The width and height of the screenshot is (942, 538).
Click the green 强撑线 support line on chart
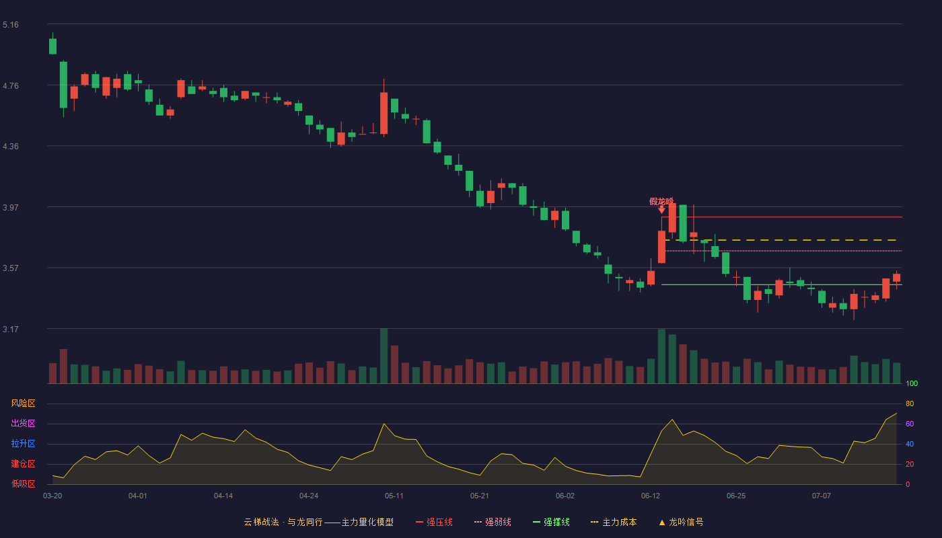782,284
